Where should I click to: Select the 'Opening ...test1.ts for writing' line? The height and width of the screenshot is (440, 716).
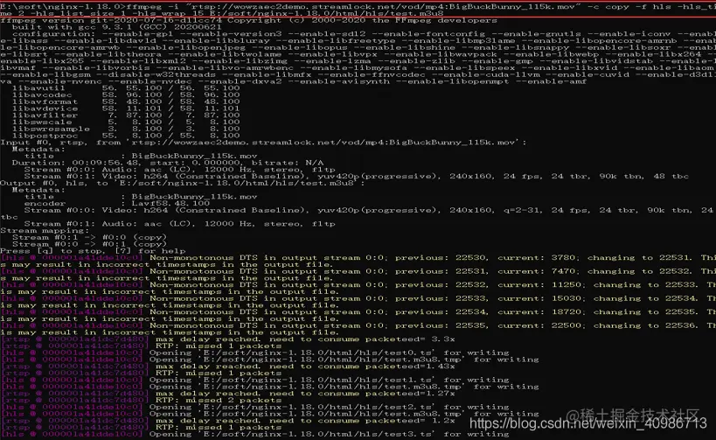coord(254,380)
